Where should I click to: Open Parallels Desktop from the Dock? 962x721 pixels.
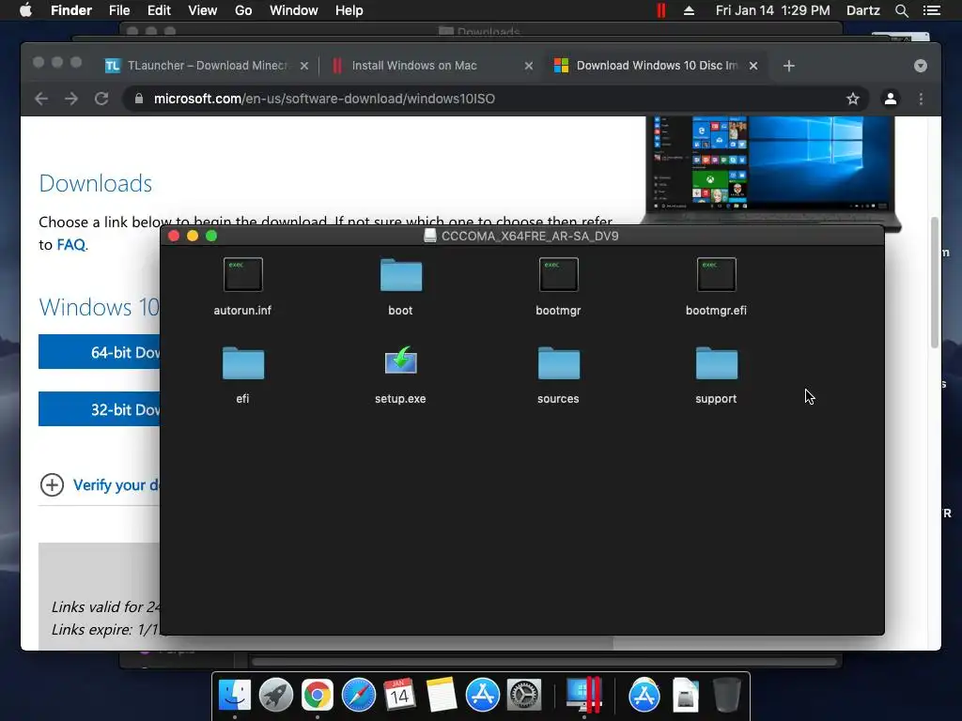tap(582, 695)
